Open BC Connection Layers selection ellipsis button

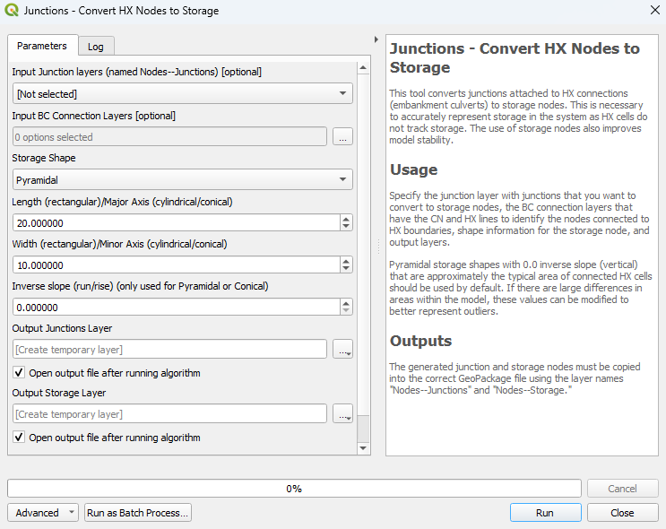342,137
